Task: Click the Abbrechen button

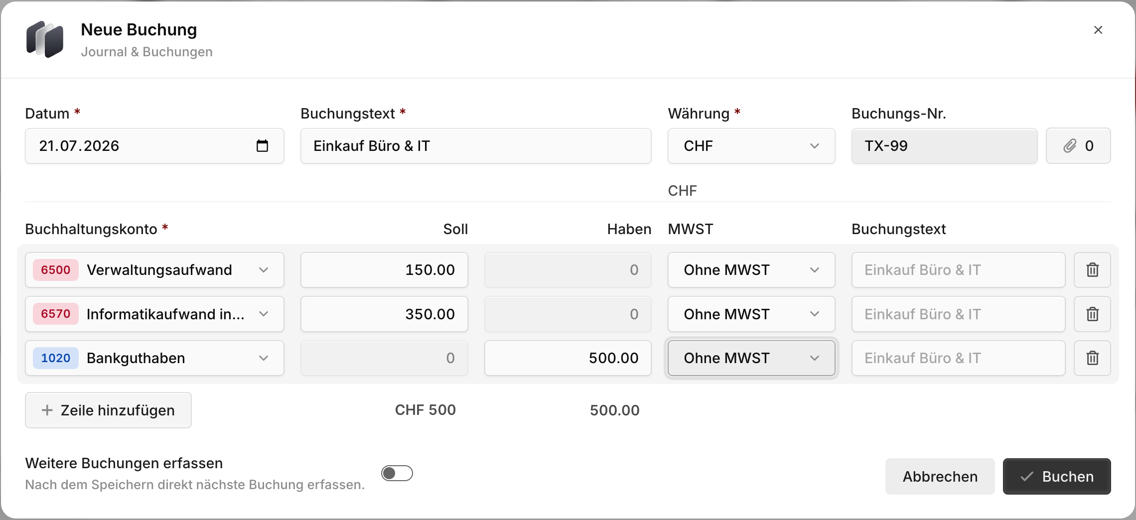Action: (940, 477)
